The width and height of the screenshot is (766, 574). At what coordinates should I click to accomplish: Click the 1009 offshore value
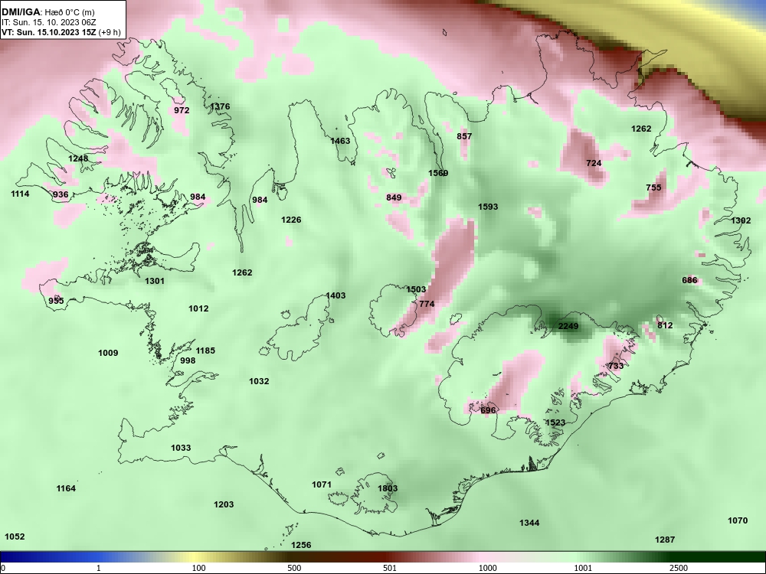pos(108,353)
